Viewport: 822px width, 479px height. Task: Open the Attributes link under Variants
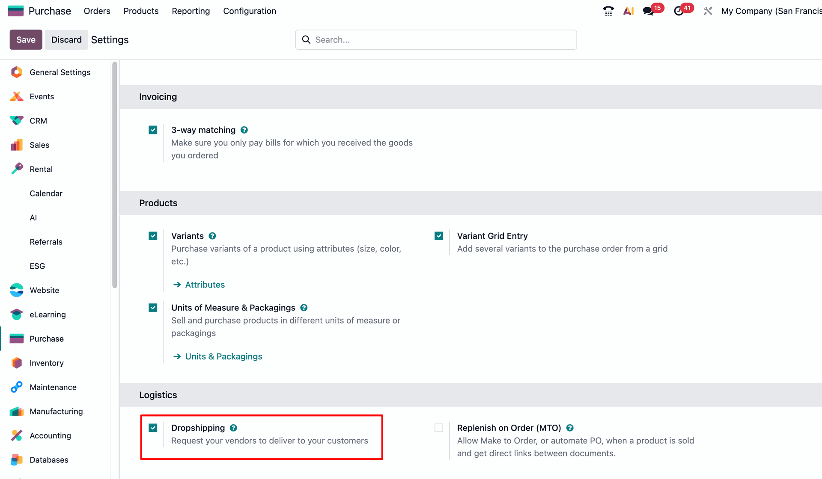205,284
